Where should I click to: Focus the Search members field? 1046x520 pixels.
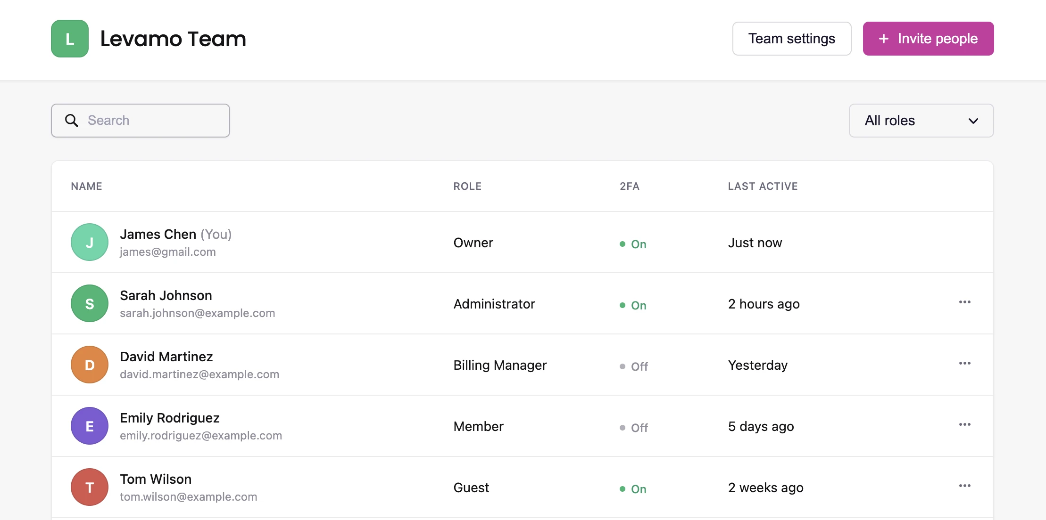[x=141, y=121]
